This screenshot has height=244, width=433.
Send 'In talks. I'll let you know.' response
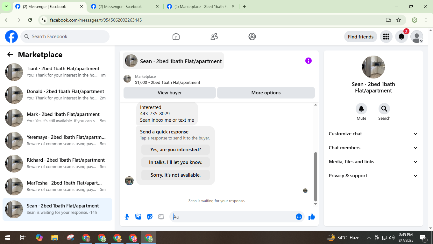175,162
